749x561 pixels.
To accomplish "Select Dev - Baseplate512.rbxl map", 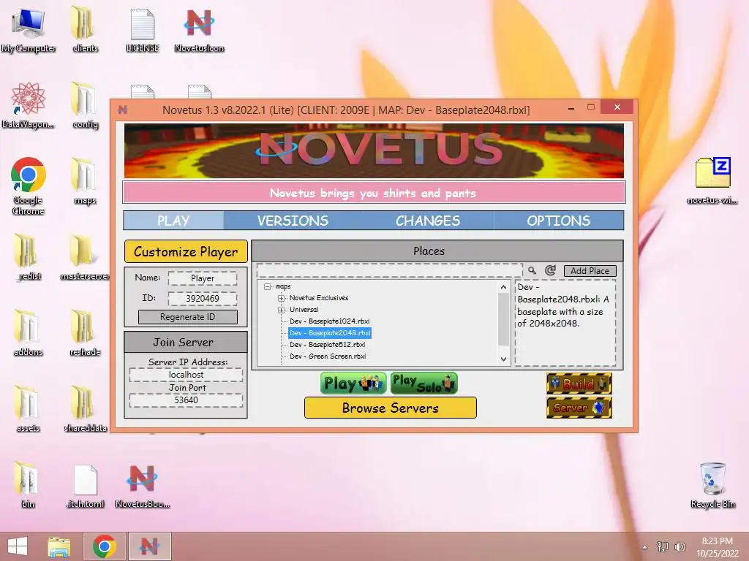I will (x=327, y=345).
